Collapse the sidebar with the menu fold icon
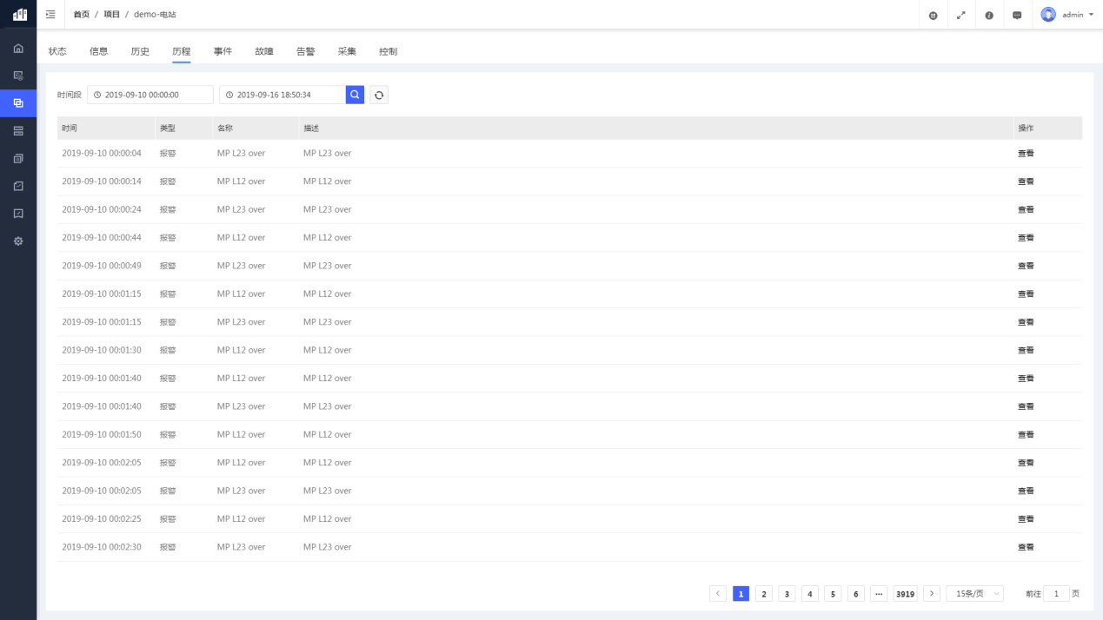This screenshot has width=1103, height=620. [50, 15]
